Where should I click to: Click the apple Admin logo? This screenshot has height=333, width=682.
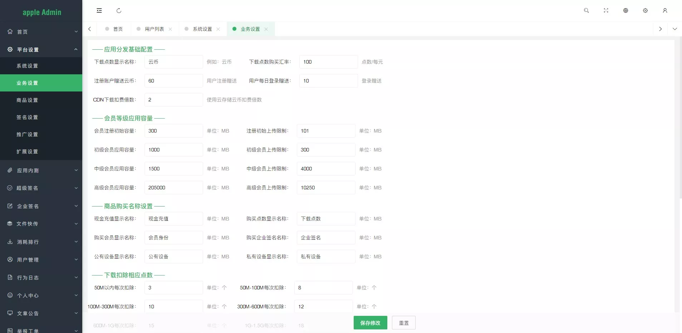42,12
